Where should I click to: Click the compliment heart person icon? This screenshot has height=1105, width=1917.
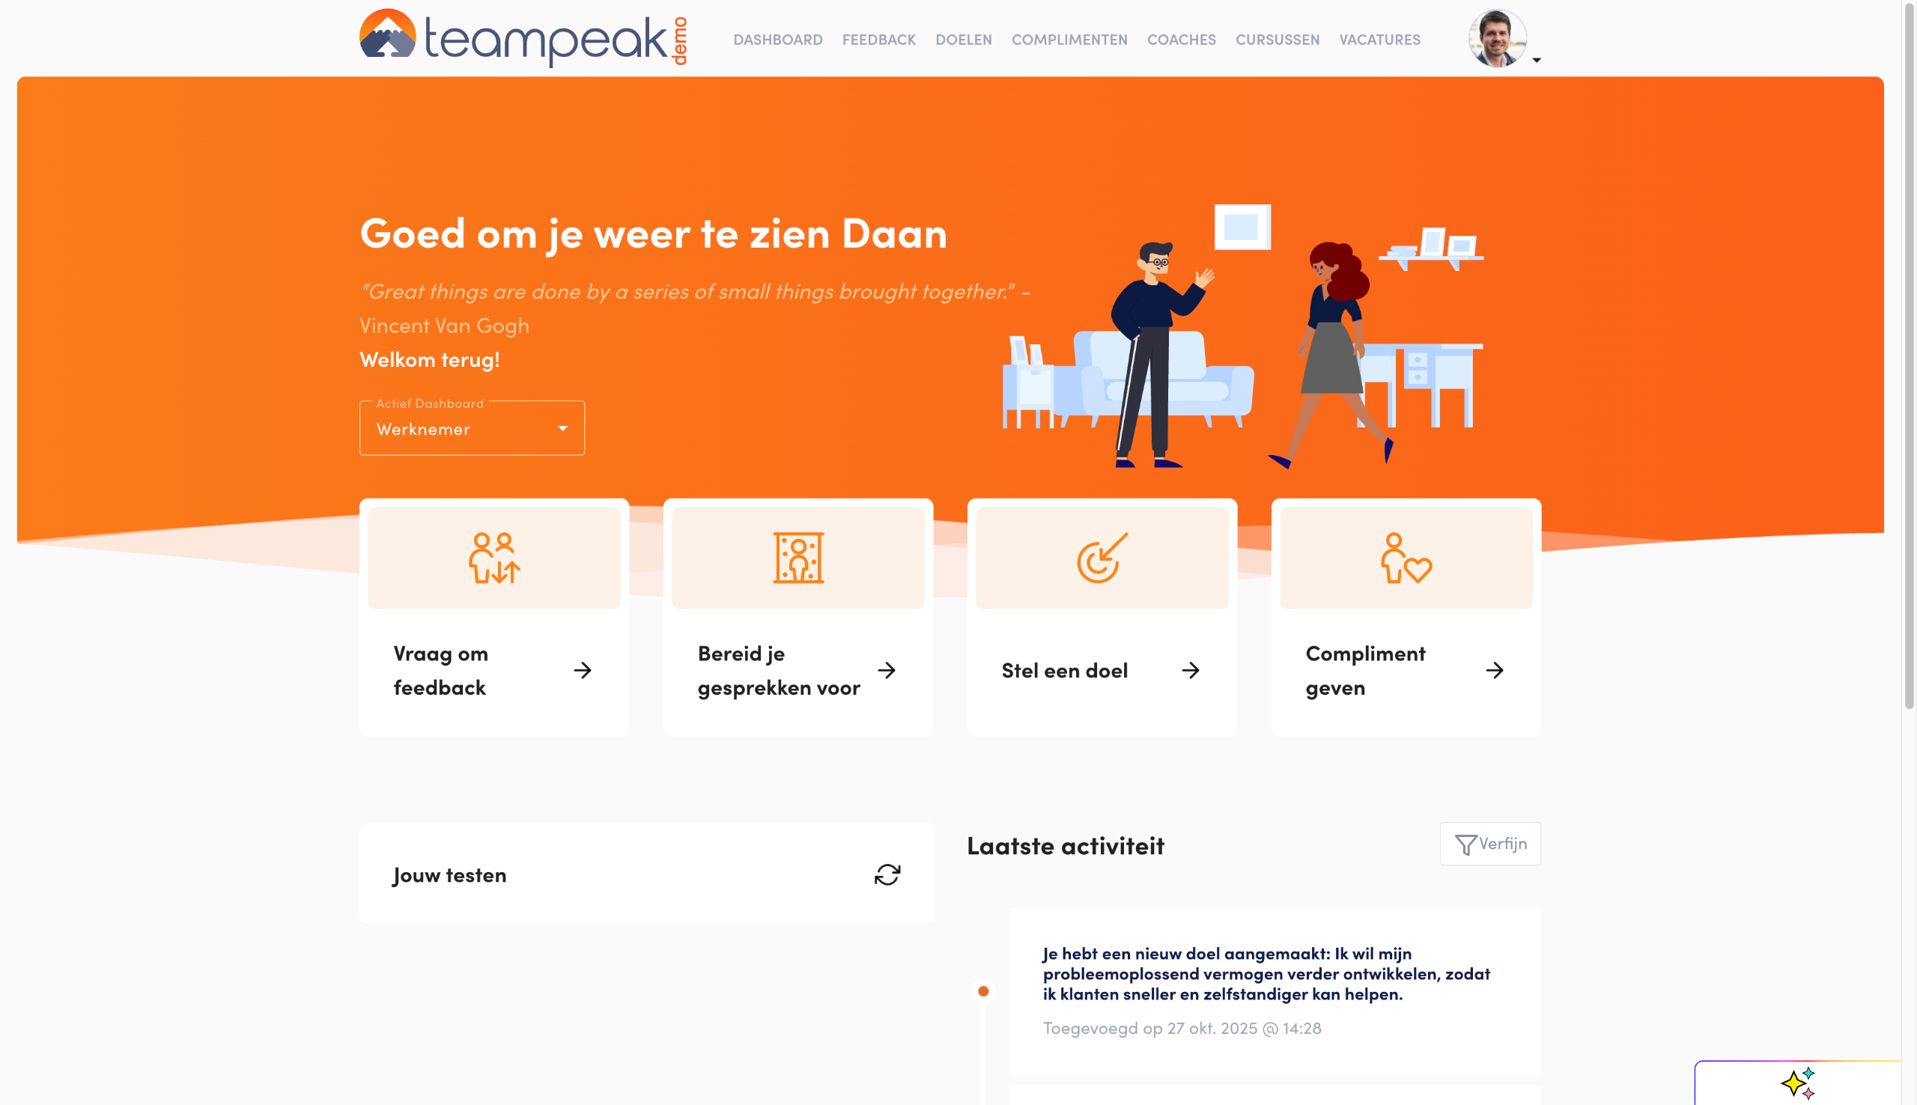pyautogui.click(x=1406, y=558)
